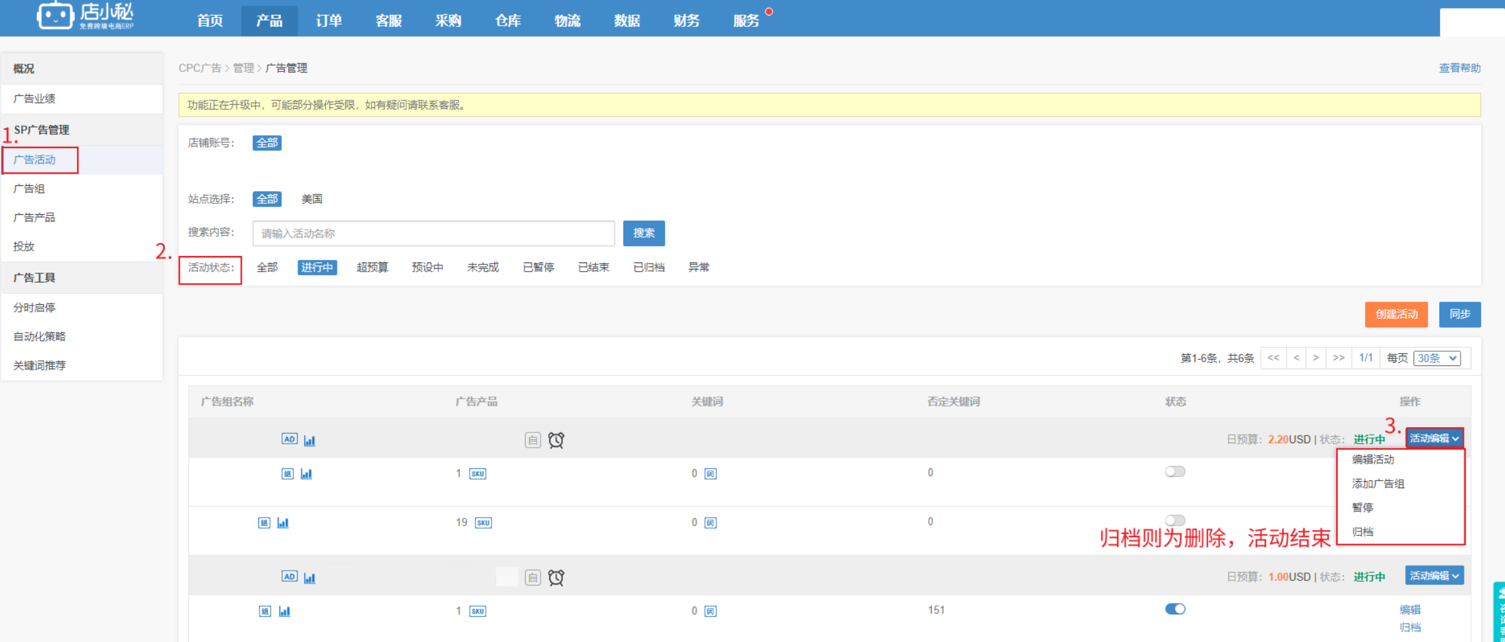
Task: Filter campaigns by 已暂停 status
Action: [538, 268]
